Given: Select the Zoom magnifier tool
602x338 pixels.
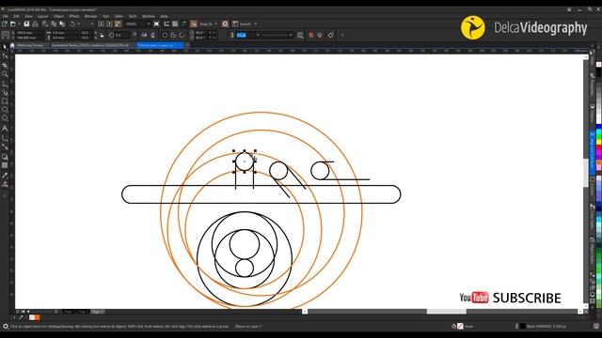Looking at the screenshot, I should coord(5,74).
